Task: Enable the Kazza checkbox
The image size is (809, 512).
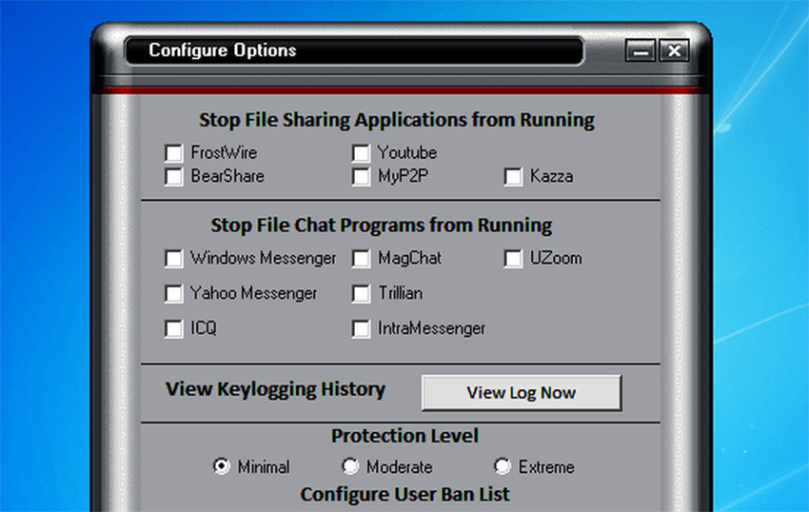Action: coord(513,176)
